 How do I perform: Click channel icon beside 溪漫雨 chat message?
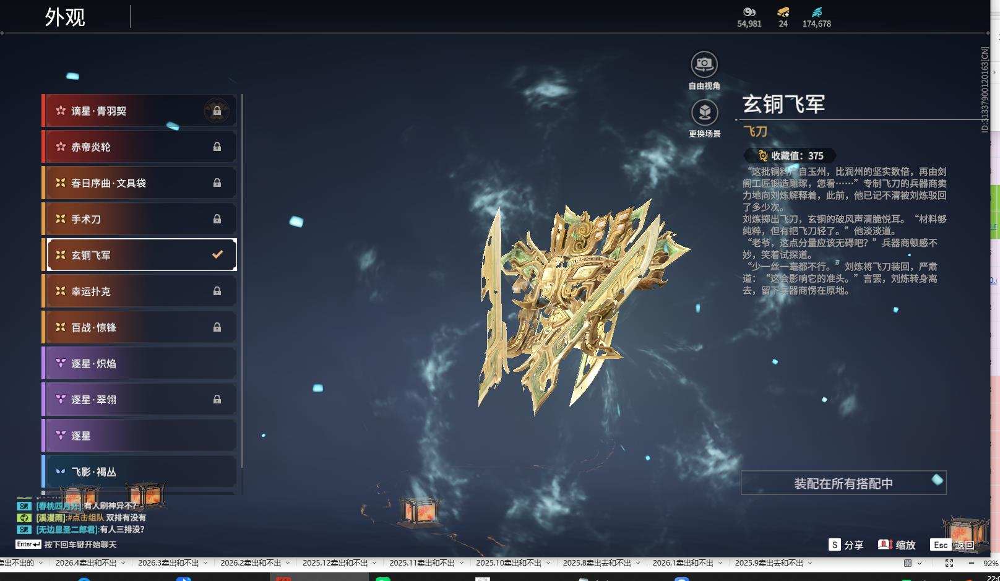pyautogui.click(x=24, y=517)
